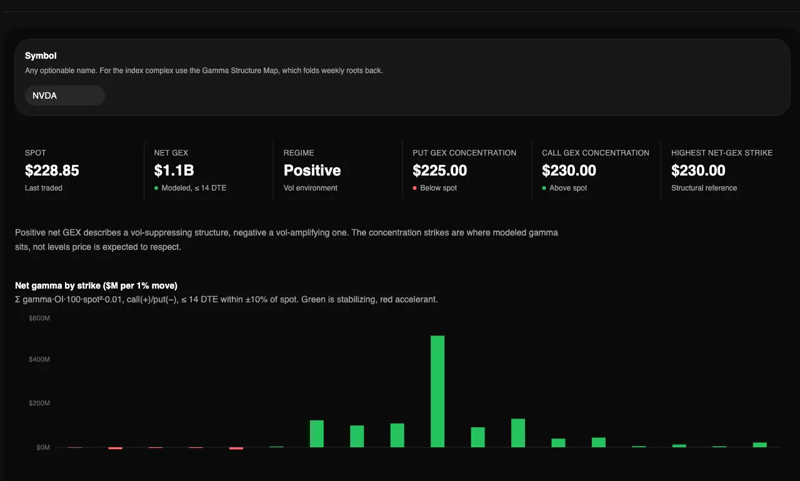Click the 'Net gamma by strike' chart title

point(96,285)
